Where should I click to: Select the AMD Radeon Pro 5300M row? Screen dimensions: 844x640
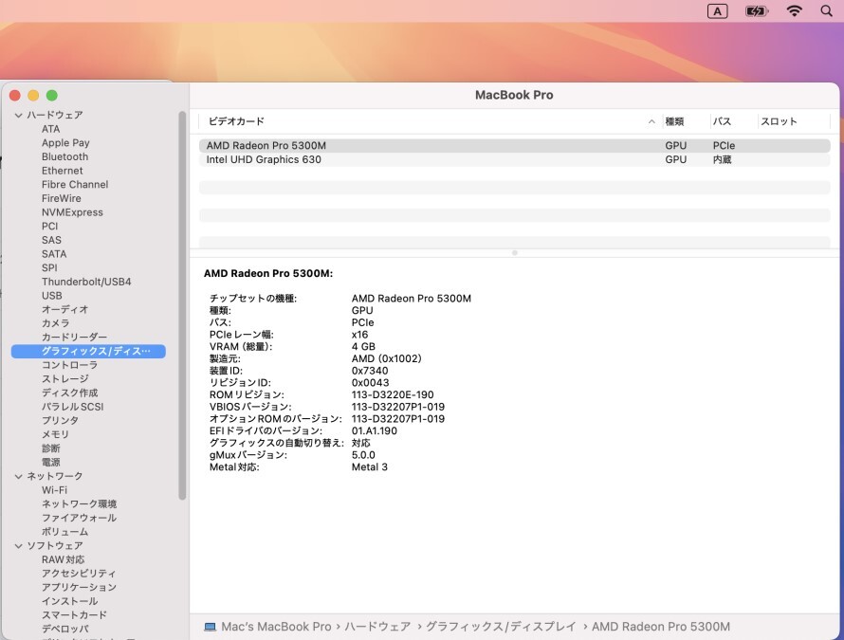click(x=515, y=146)
